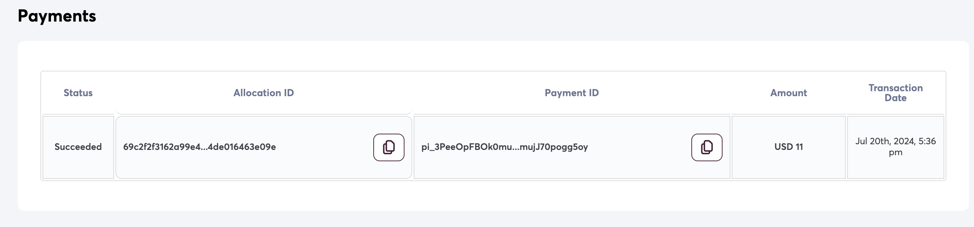
Task: Sort by the Allocation ID column header
Action: click(x=264, y=93)
